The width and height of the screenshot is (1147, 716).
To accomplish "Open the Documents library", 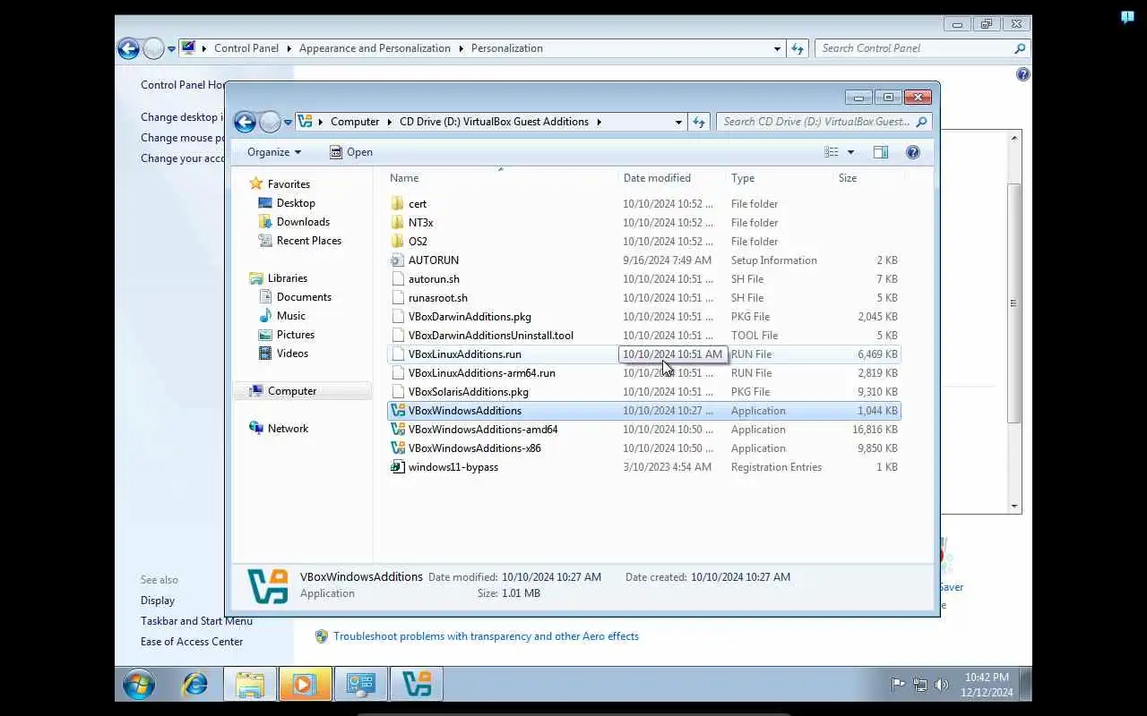I will pos(304,297).
